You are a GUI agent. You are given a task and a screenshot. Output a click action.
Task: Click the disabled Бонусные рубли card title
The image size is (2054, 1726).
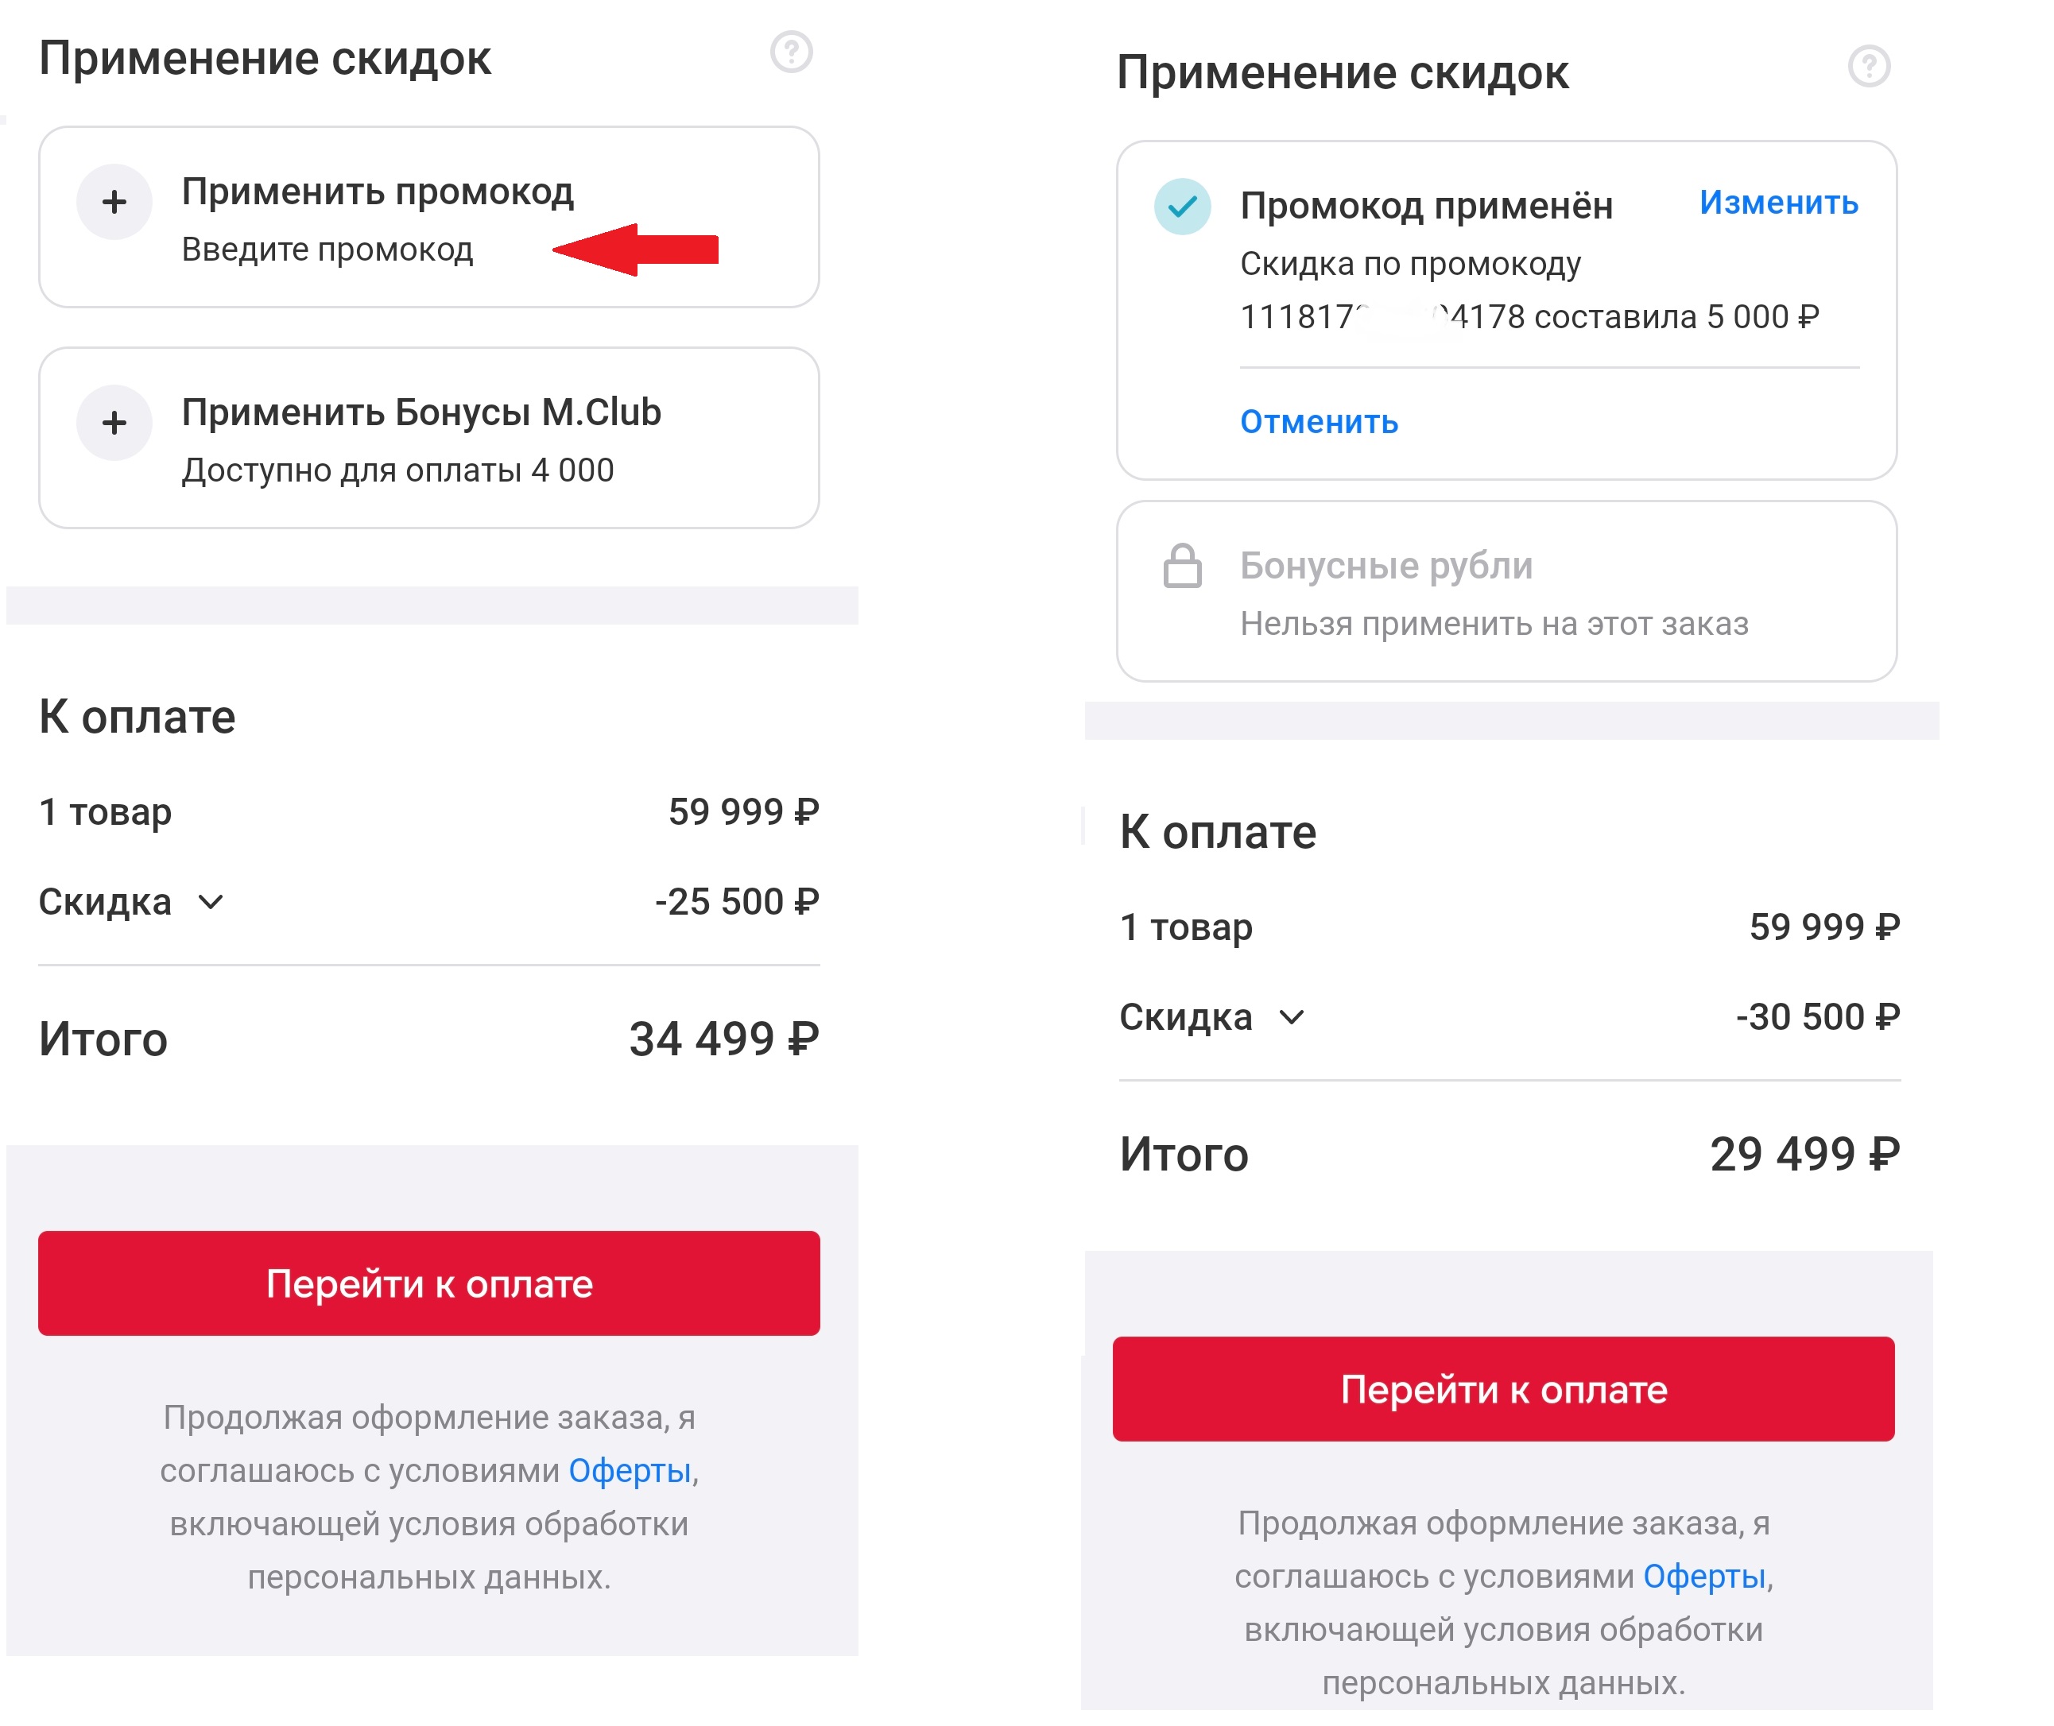point(1385,566)
